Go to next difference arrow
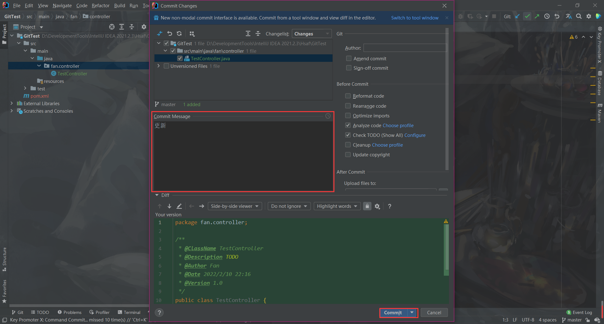This screenshot has height=324, width=604. 169,206
